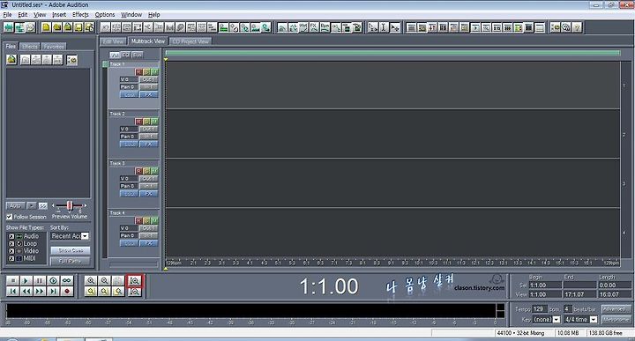Open the Insert menu
Screen dimensions: 635x341
[59, 15]
